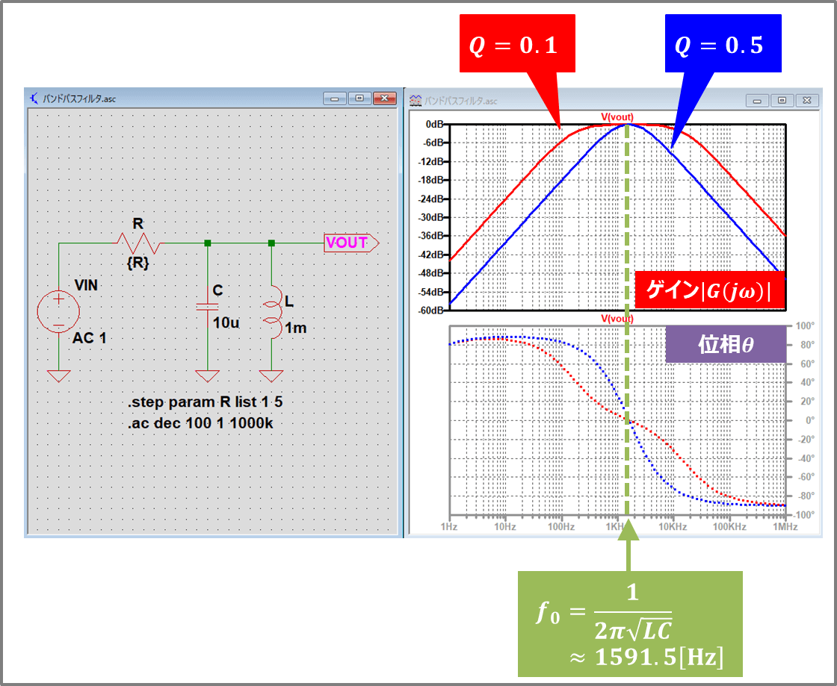Screen dimensions: 837x686
Task: Click the schematic window's title bar icon
Action: click(34, 98)
